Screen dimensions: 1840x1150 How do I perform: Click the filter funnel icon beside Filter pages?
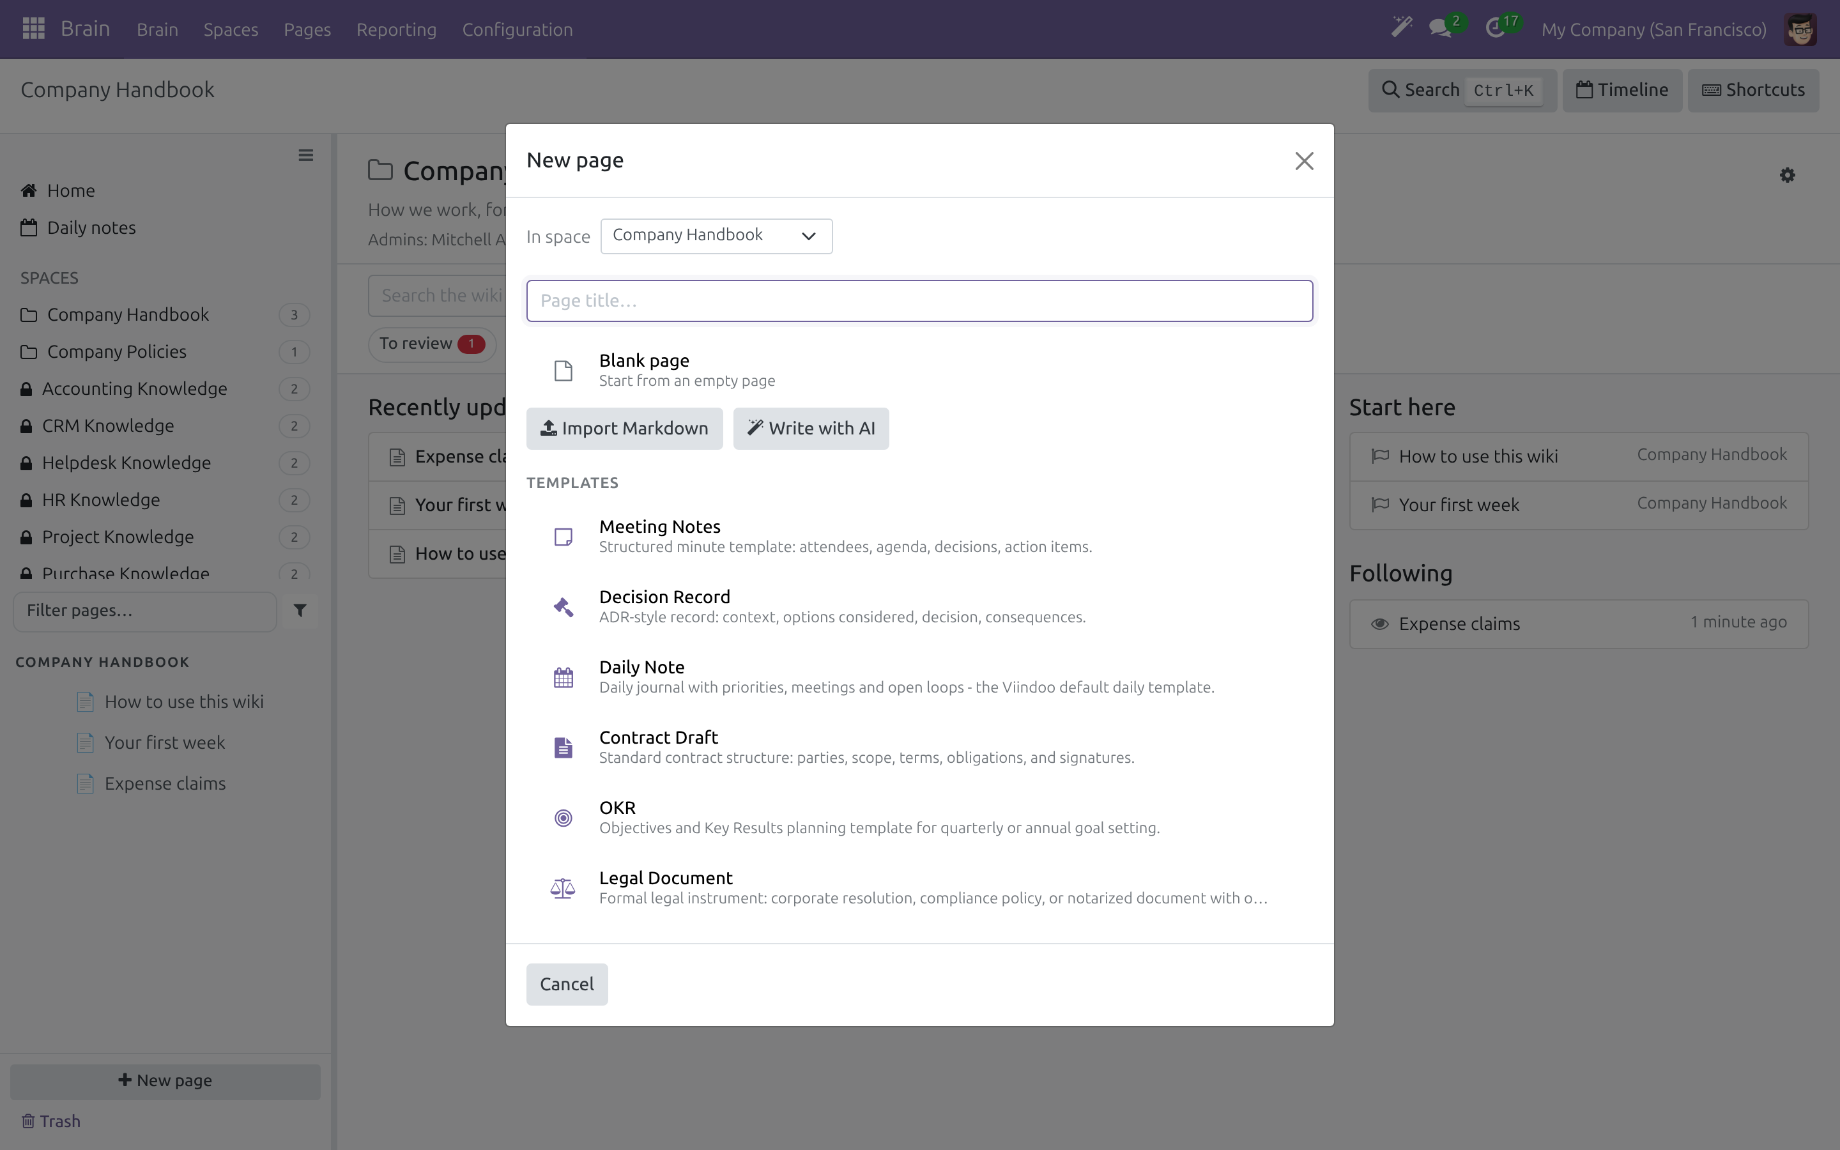(x=300, y=611)
